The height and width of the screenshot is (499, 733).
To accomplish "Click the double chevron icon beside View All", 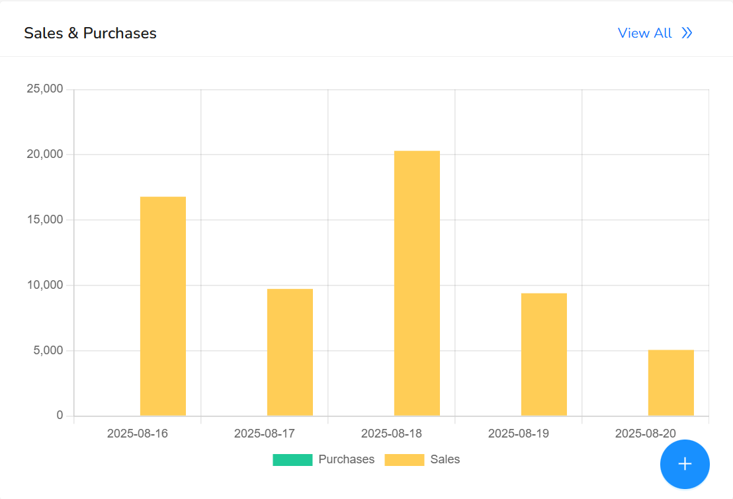I will click(x=687, y=33).
